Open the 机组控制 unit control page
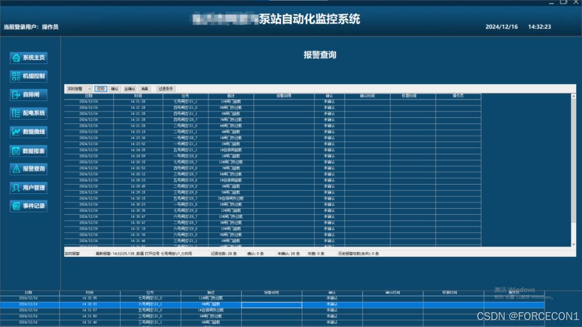 [29, 76]
